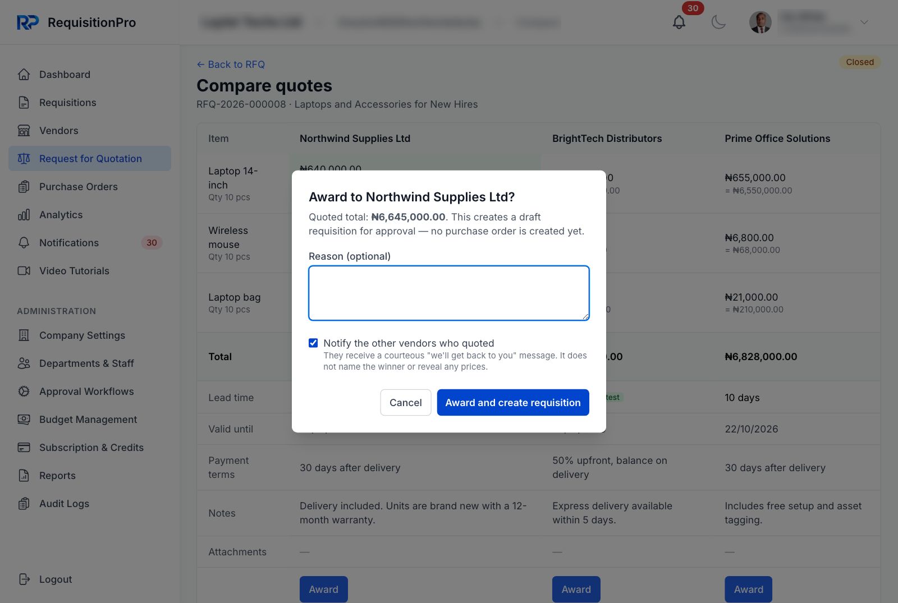Toggle dark mode moon icon
The height and width of the screenshot is (603, 898).
coord(718,22)
